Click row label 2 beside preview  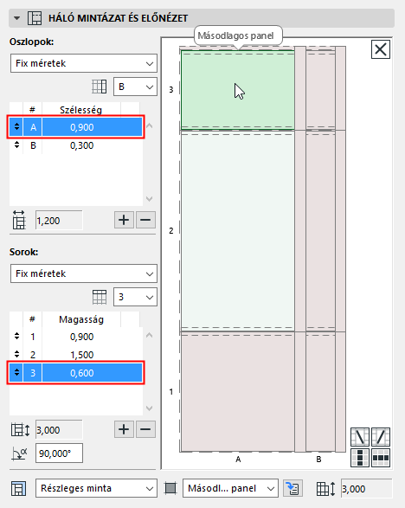tap(171, 231)
